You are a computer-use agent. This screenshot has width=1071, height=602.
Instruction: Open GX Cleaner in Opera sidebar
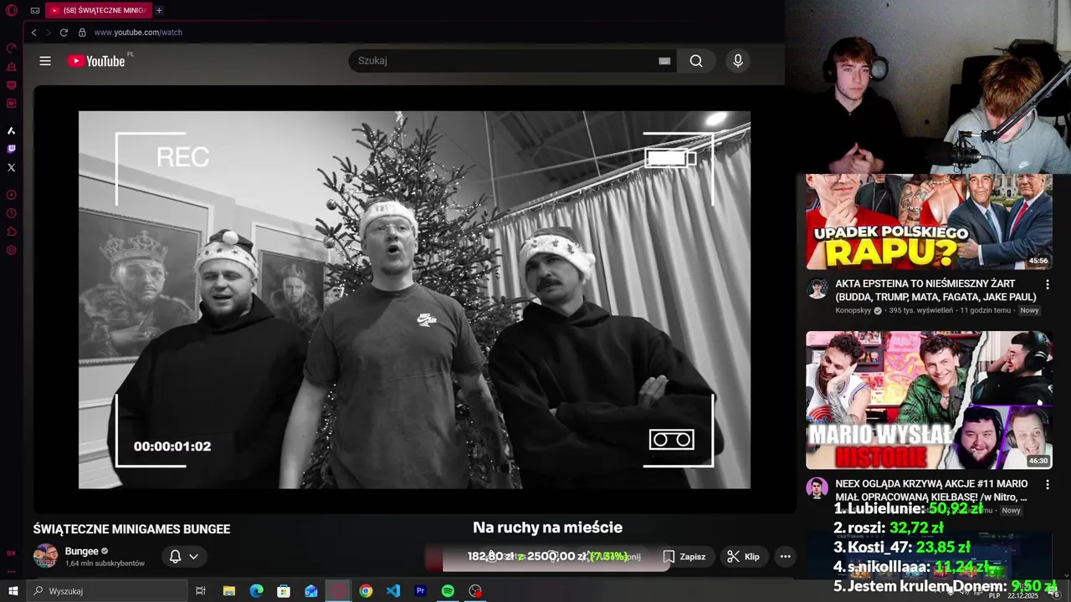click(x=12, y=67)
